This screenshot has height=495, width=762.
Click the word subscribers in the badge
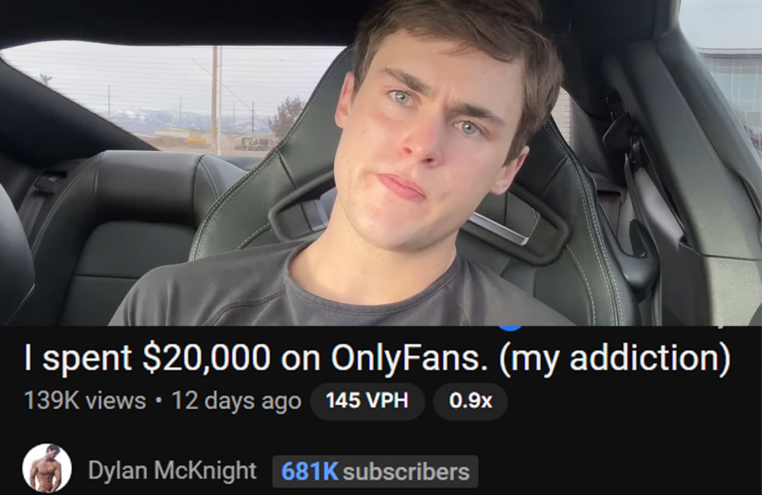(406, 472)
